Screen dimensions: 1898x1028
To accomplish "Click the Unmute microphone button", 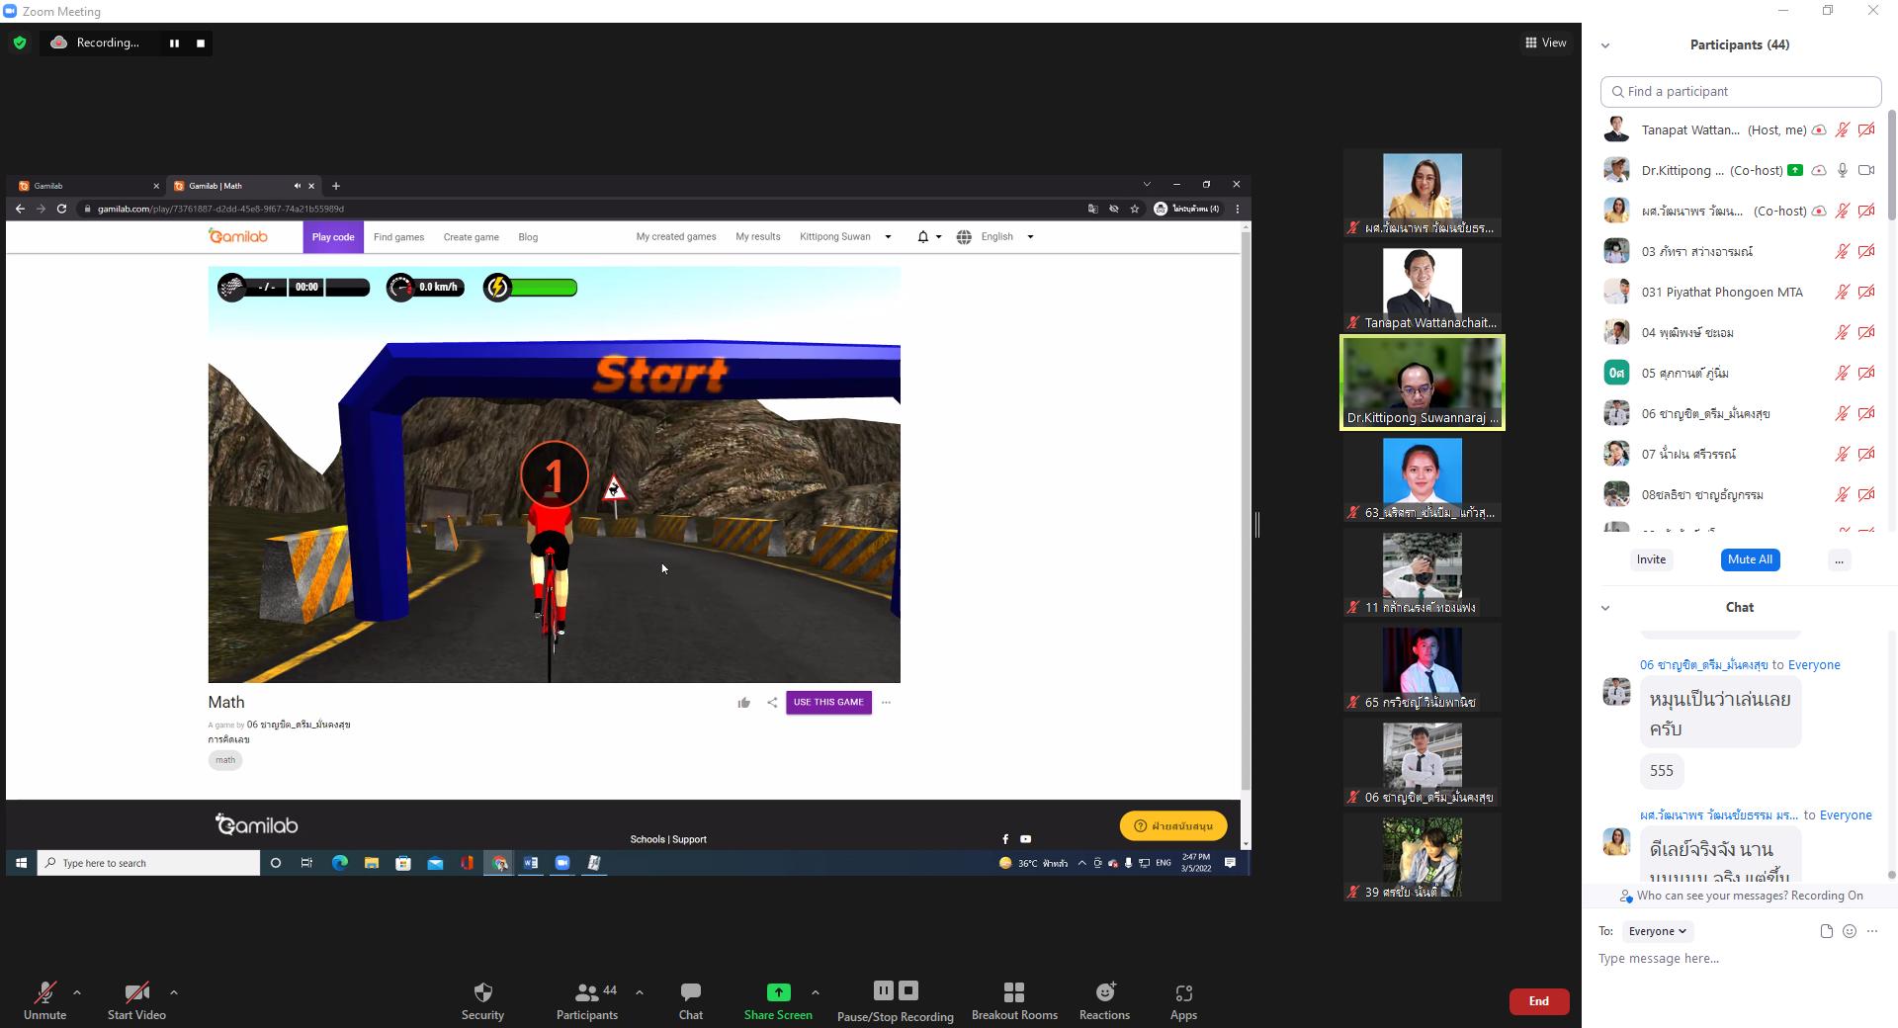I will point(45,1000).
